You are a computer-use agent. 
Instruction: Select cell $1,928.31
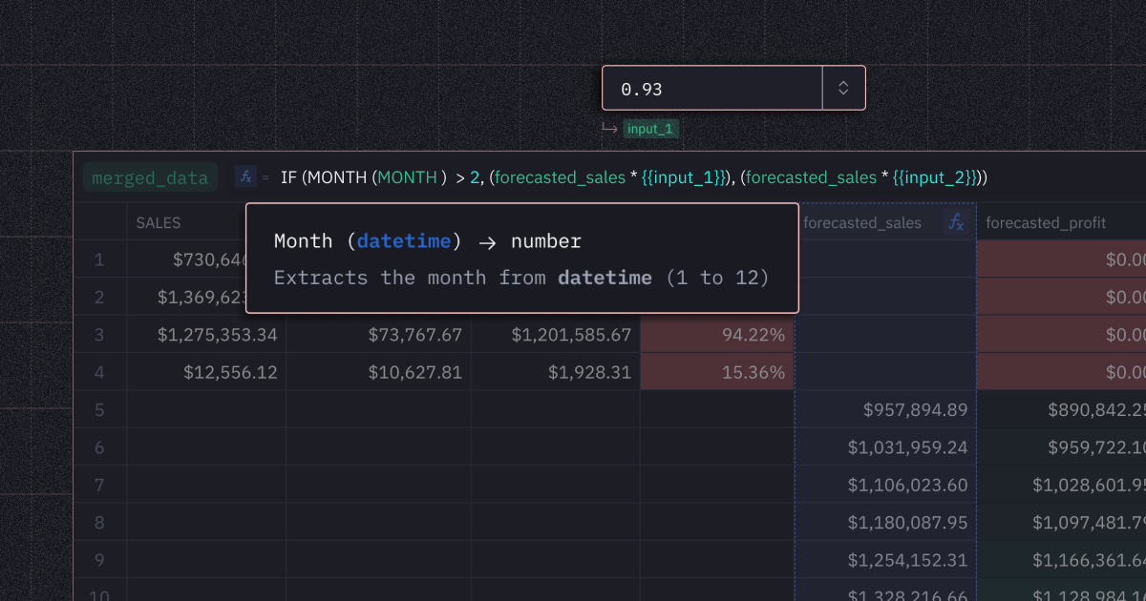[555, 372]
